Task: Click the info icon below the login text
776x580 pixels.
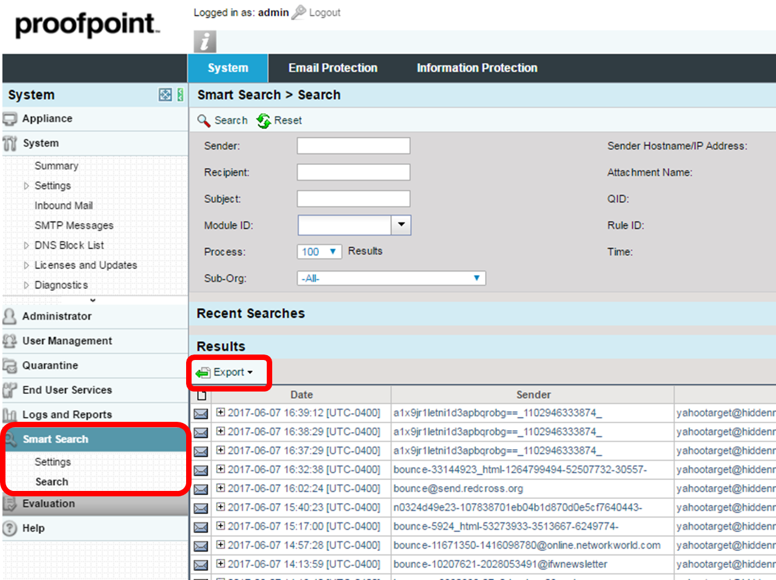Action: coord(205,41)
